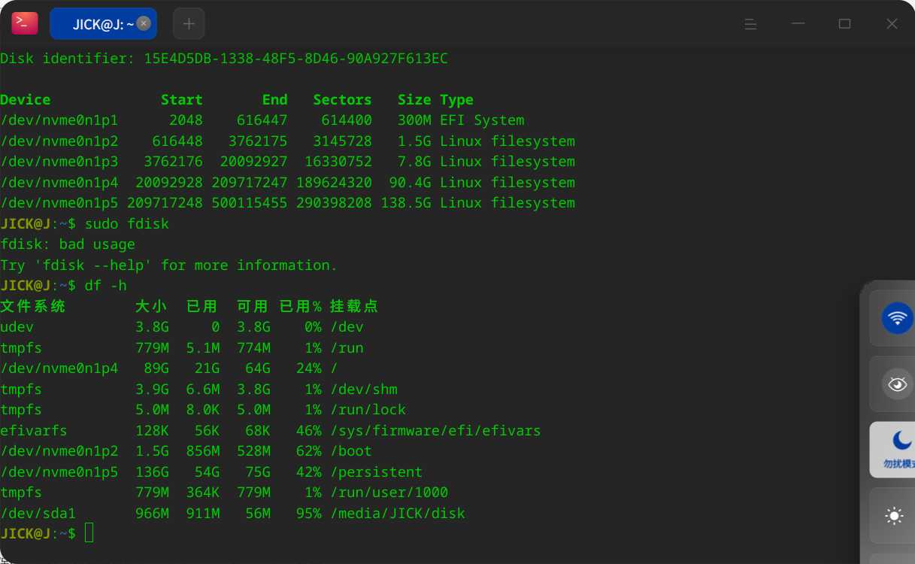Close the terminal window
The width and height of the screenshot is (915, 564).
coord(892,24)
